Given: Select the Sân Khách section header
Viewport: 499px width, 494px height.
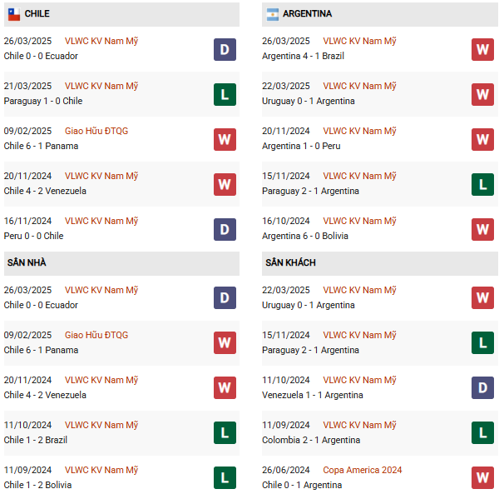Looking at the screenshot, I should (x=290, y=262).
